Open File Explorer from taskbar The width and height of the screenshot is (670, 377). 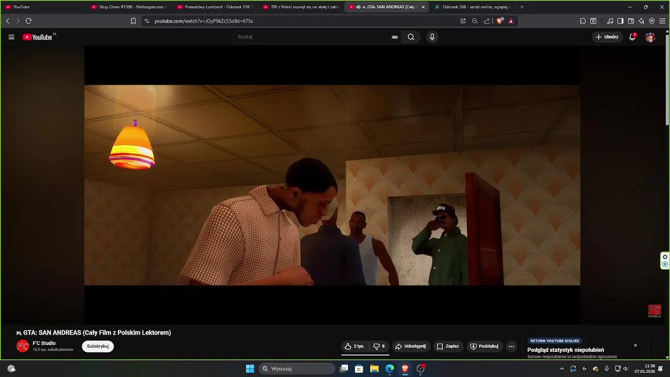[374, 369]
